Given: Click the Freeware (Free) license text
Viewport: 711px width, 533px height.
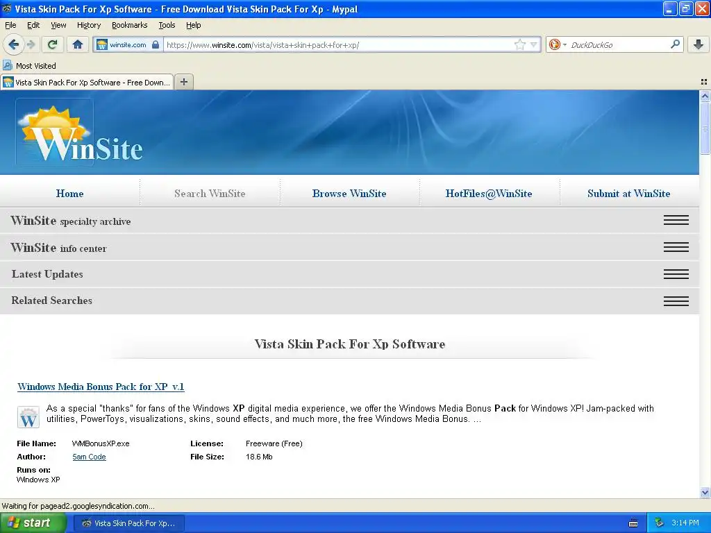Looking at the screenshot, I should [274, 443].
